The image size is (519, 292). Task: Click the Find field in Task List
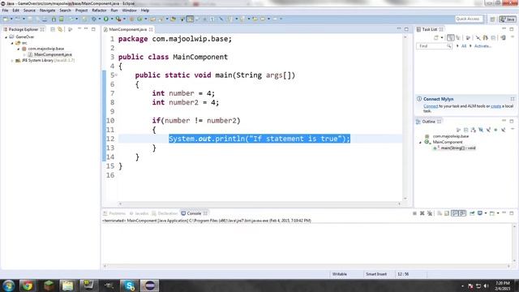(434, 46)
